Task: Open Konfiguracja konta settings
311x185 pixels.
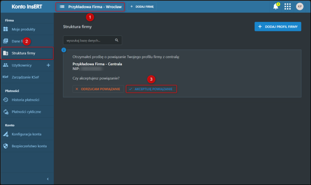Action: pos(26,134)
